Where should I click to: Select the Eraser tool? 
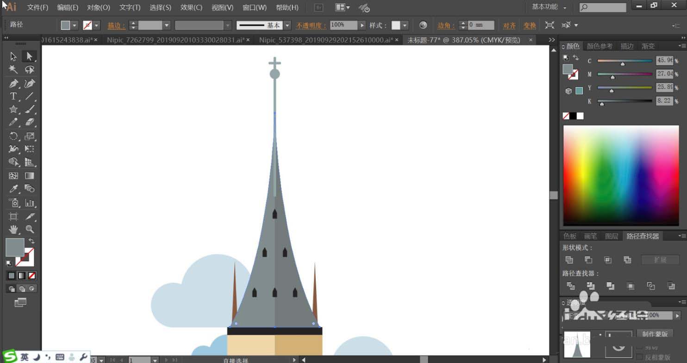[x=30, y=122]
